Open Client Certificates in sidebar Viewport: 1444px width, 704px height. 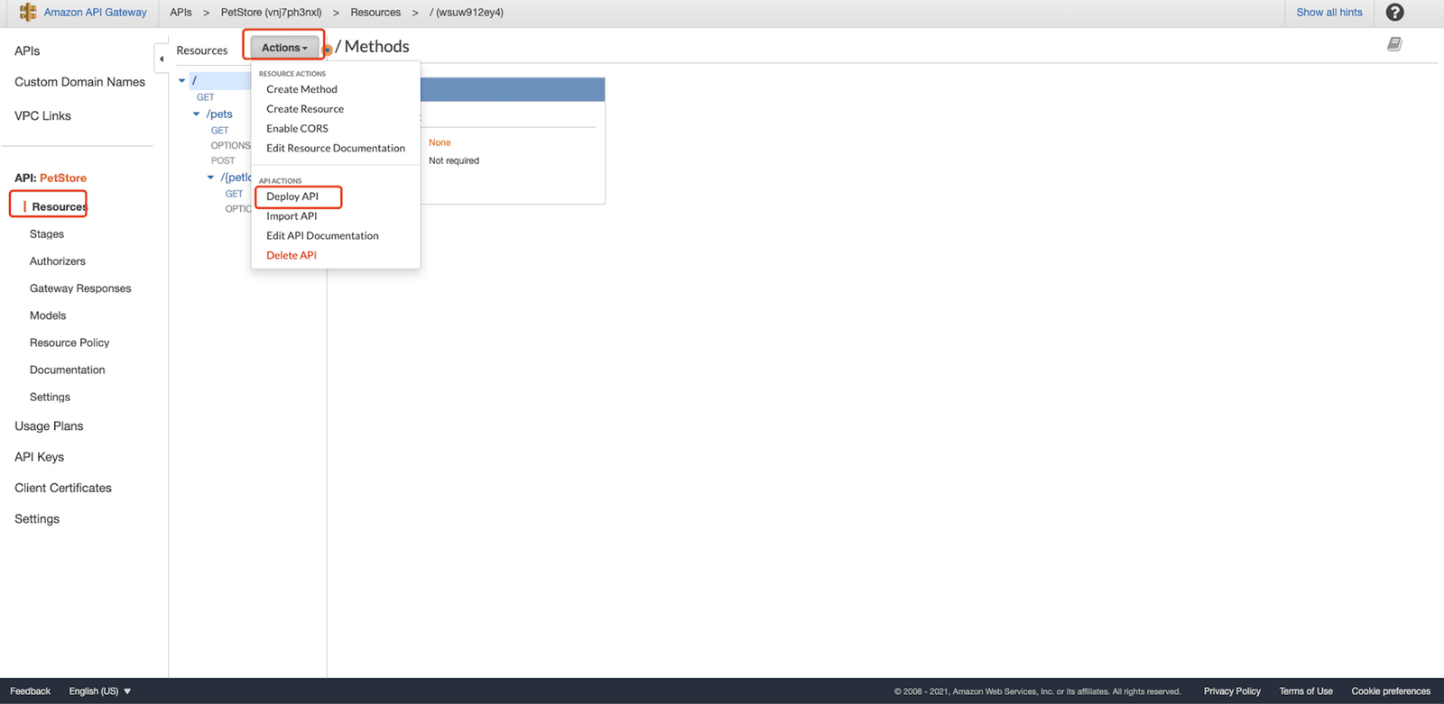(63, 488)
